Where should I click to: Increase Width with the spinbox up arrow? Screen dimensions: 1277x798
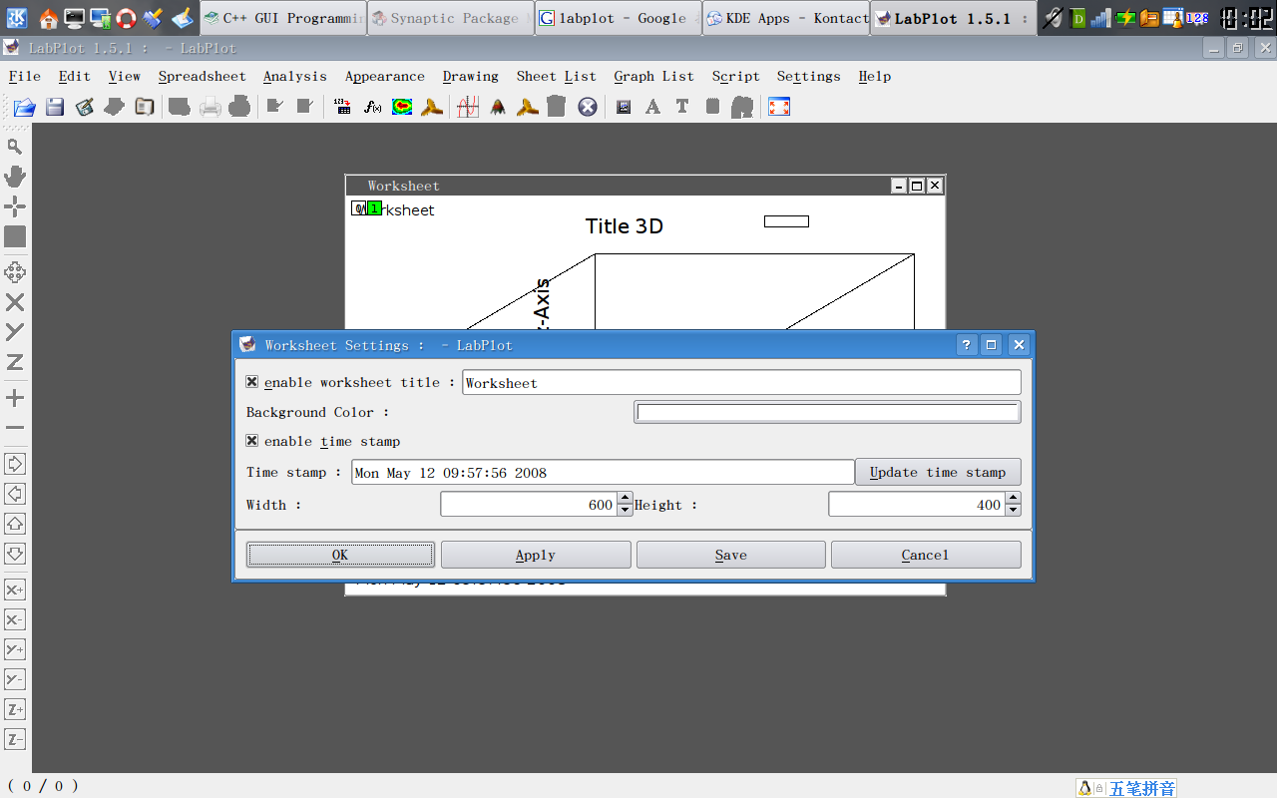625,498
